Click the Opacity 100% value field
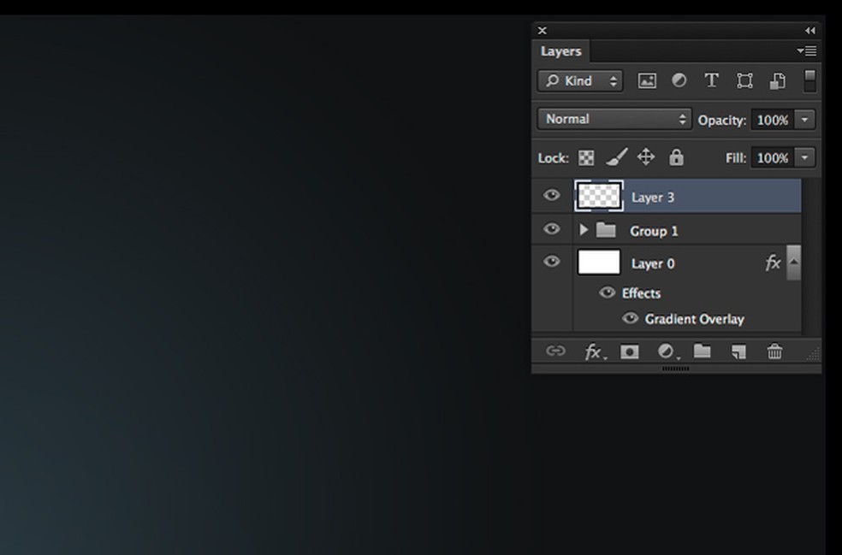The width and height of the screenshot is (842, 555). (x=772, y=120)
